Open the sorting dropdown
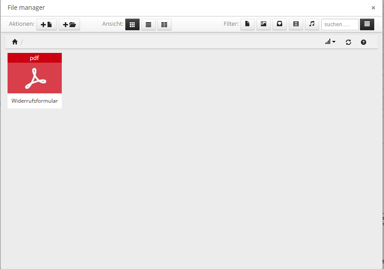The width and height of the screenshot is (384, 269). click(x=330, y=42)
